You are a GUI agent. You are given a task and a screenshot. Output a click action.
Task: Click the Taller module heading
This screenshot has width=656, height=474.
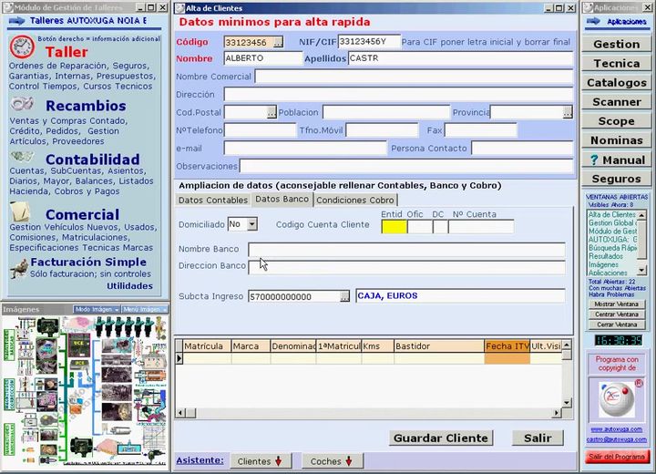(x=67, y=52)
